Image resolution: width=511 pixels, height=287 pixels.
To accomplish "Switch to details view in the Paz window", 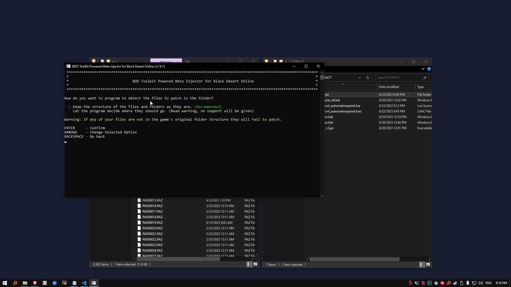I will [249, 264].
